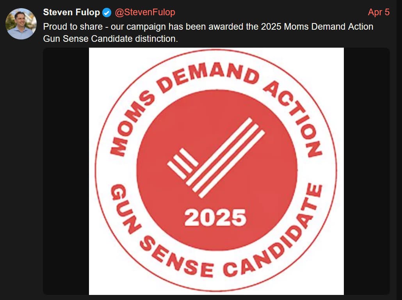This screenshot has width=402, height=300.
Task: Open Steven Fulop's profile avatar photo
Action: click(x=21, y=24)
